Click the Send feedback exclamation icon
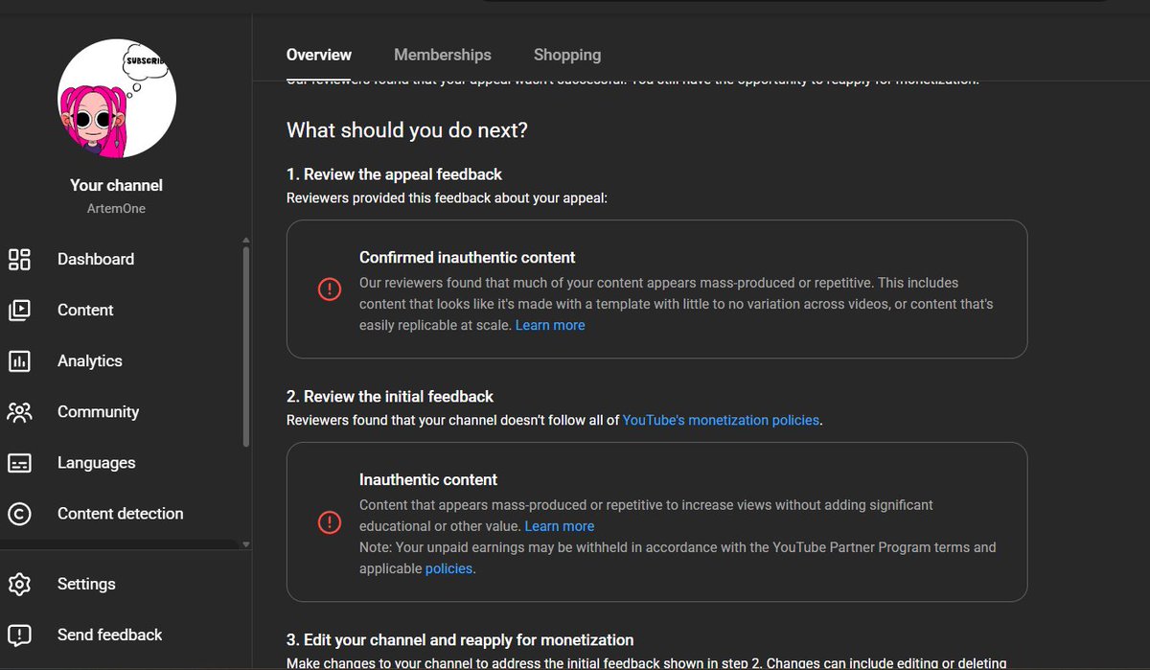Viewport: 1150px width, 670px height. 19,635
